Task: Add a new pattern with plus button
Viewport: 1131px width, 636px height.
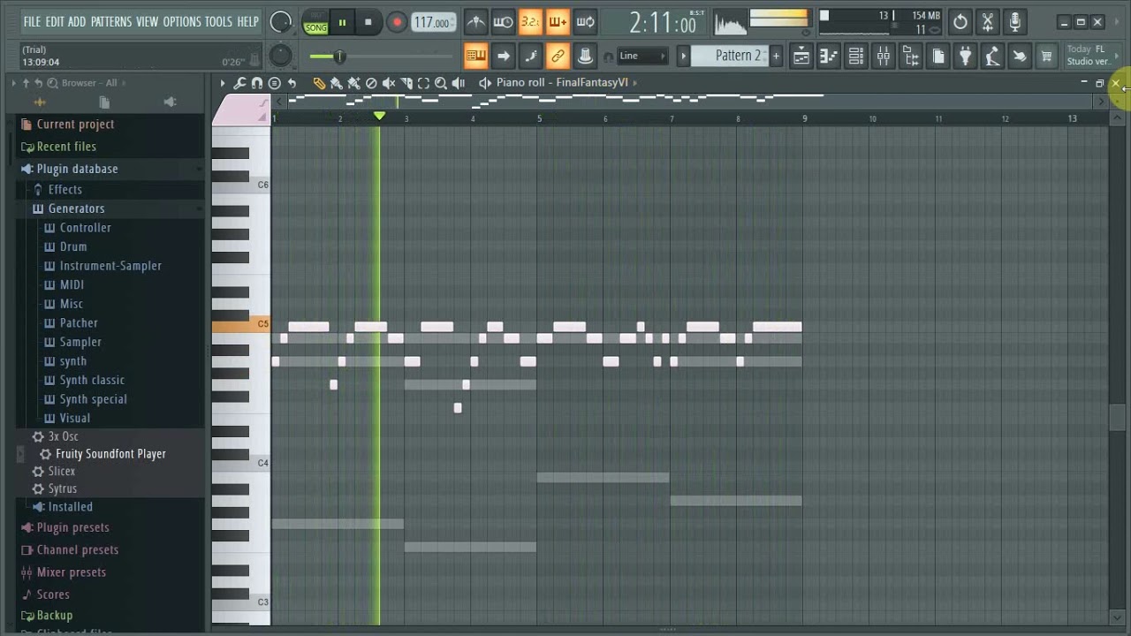Action: (x=776, y=56)
